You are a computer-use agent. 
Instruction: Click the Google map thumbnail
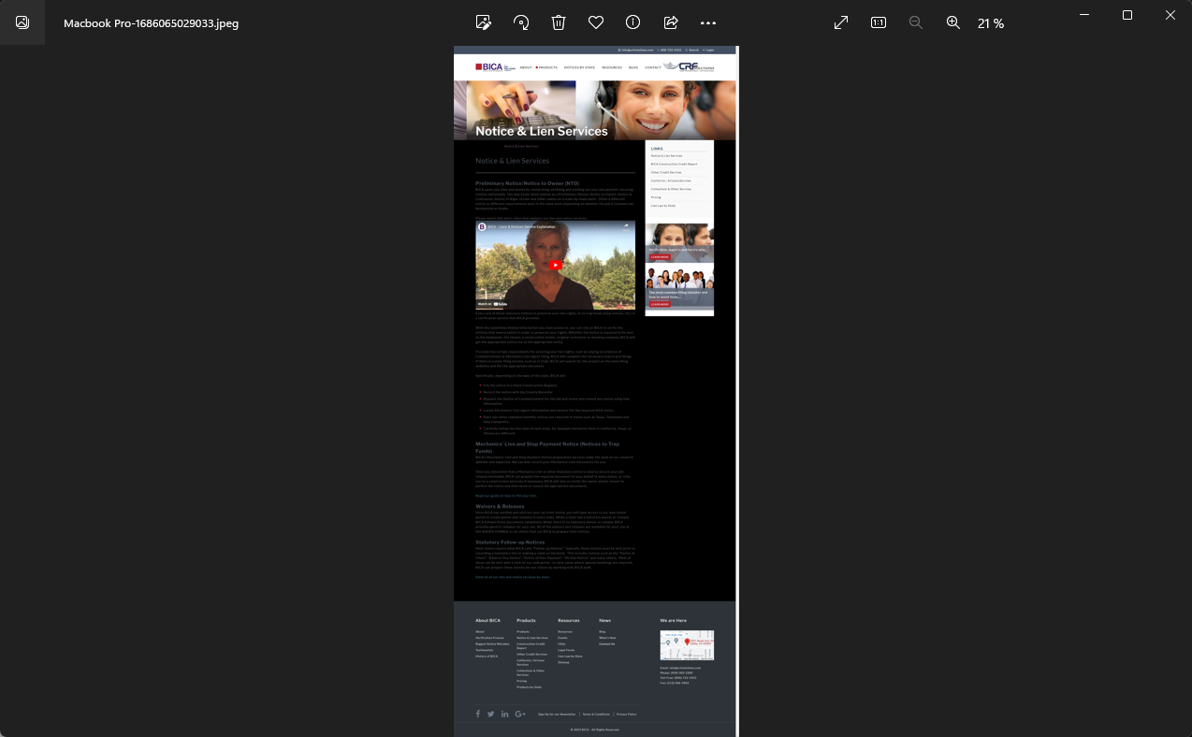tap(687, 645)
